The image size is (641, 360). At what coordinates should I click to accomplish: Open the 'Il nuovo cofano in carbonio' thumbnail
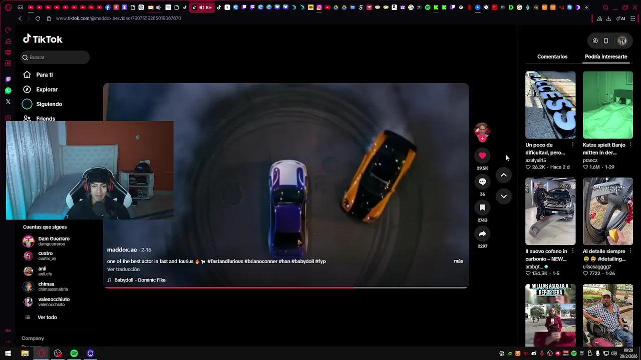point(550,211)
